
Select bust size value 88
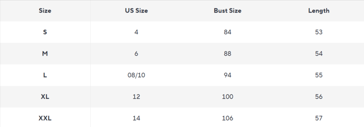227,54
